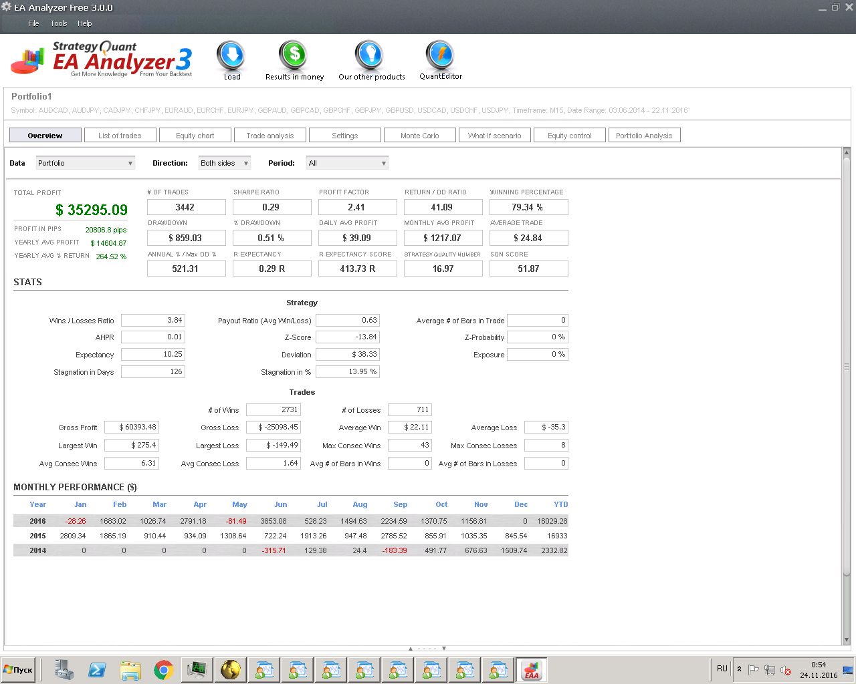This screenshot has width=856, height=684.
Task: Click the Return / DD Ratio value 41.09
Action: coord(443,207)
